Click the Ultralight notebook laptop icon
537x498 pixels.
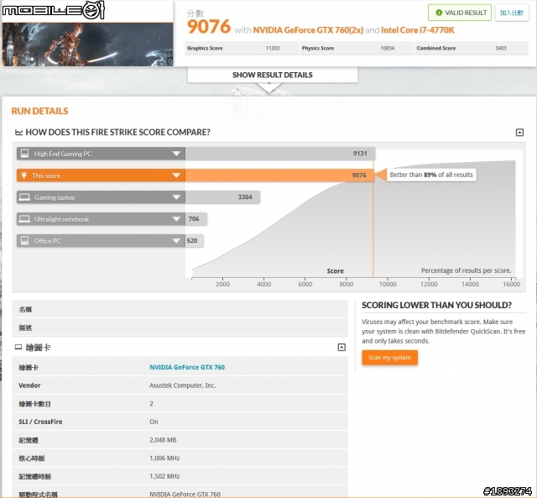(24, 219)
